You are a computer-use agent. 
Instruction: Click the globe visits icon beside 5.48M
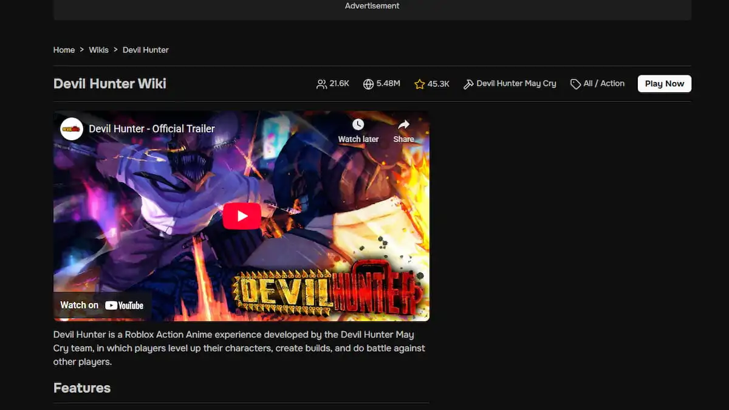coord(368,84)
